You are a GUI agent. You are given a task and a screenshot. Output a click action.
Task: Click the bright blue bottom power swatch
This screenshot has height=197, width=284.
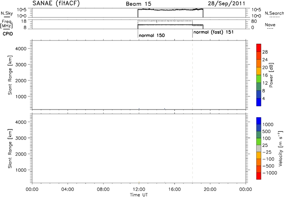pos(259,102)
